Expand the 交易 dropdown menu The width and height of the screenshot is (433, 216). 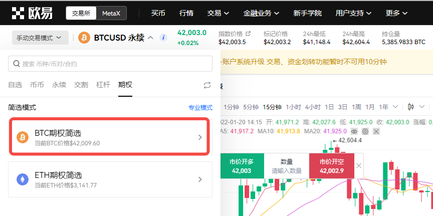click(x=218, y=13)
